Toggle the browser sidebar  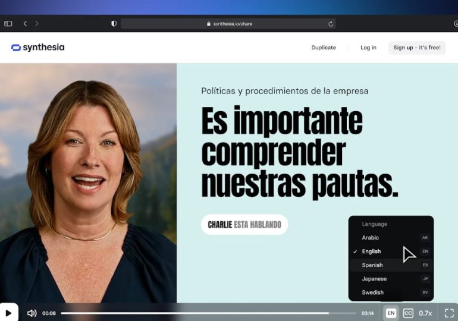tap(8, 24)
